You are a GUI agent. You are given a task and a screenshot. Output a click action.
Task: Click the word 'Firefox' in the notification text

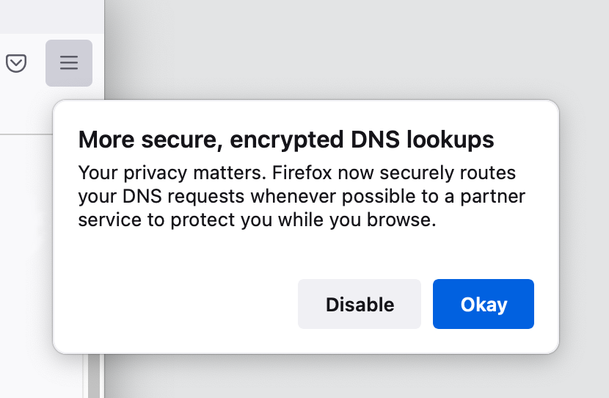point(302,173)
